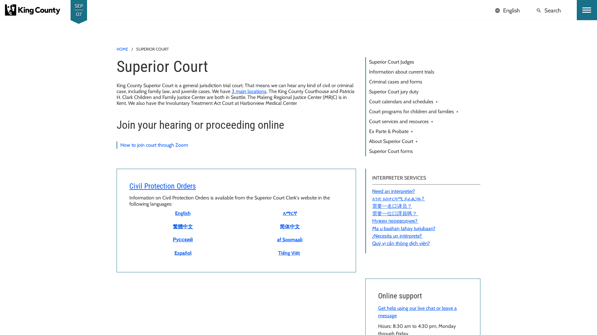Toggle Court services and resources section
Screen dimensions: 597x335
coord(432,121)
